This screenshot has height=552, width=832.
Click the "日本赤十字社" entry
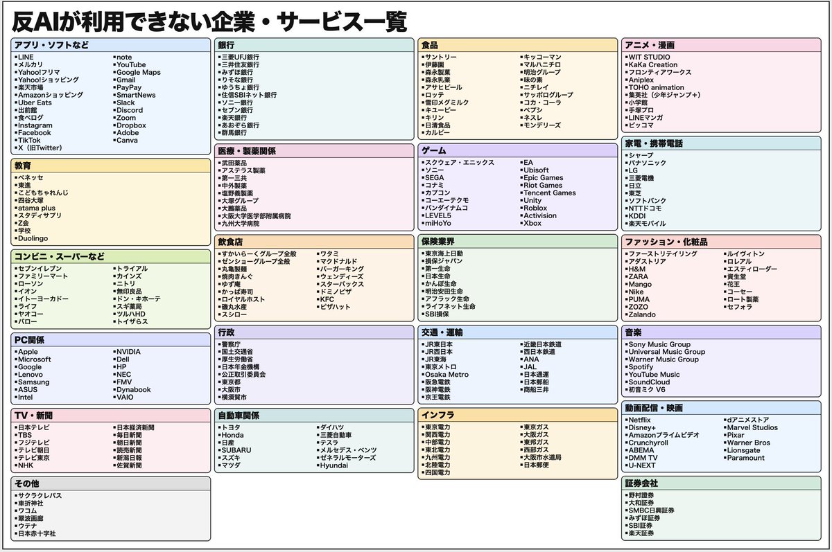[37, 534]
